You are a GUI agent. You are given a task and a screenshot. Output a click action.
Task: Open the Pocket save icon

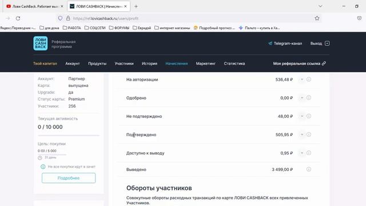pos(359,18)
